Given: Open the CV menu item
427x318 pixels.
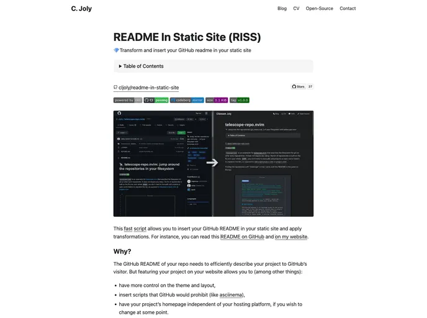Looking at the screenshot, I should click(296, 9).
